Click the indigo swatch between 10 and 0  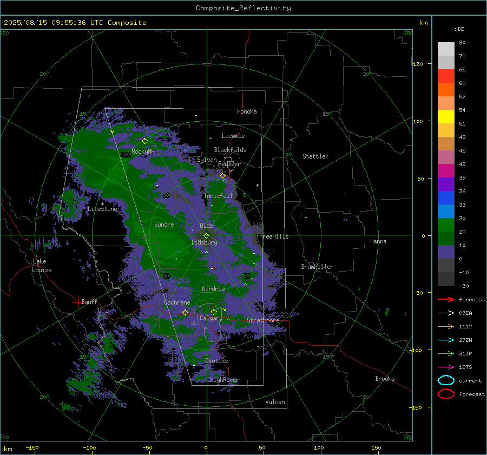click(446, 252)
